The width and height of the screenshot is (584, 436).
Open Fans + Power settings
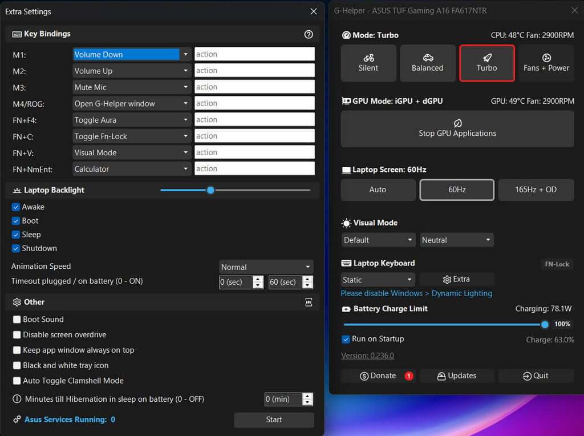coord(546,63)
